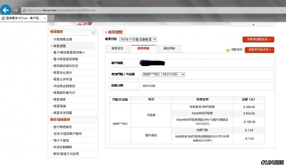Click the 收費說明 column header
This screenshot has width=286, height=166.
[x=202, y=100]
